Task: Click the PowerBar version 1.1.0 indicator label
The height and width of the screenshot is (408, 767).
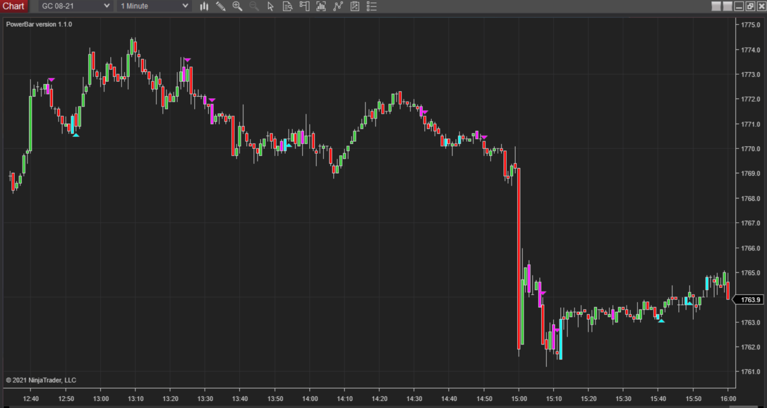Action: point(39,24)
